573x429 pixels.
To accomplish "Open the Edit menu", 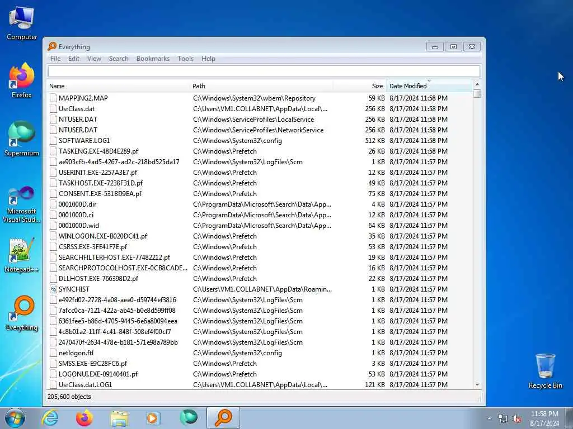I will (x=73, y=59).
